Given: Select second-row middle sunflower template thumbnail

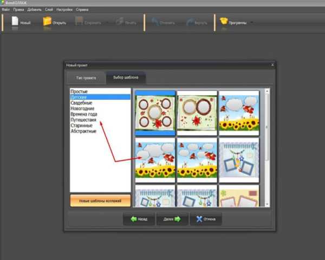Looking at the screenshot, I should (197, 160).
